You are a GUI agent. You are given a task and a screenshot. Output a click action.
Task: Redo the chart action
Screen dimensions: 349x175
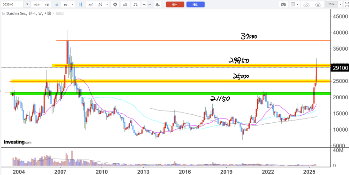150,4
